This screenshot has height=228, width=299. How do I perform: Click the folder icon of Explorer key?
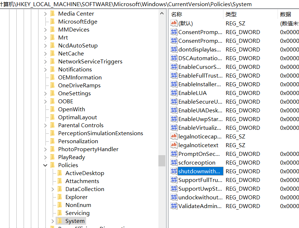pos(60,197)
